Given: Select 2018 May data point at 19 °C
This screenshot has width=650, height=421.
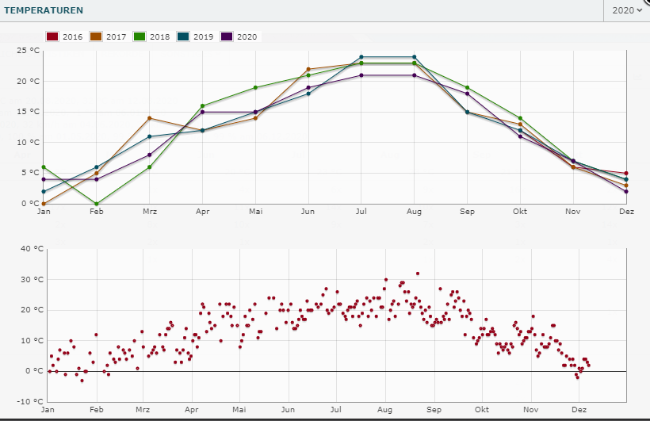Looking at the screenshot, I should (255, 87).
